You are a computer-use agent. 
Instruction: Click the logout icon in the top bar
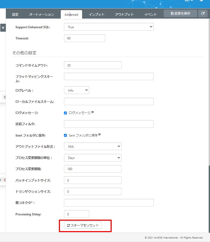[x=201, y=1]
